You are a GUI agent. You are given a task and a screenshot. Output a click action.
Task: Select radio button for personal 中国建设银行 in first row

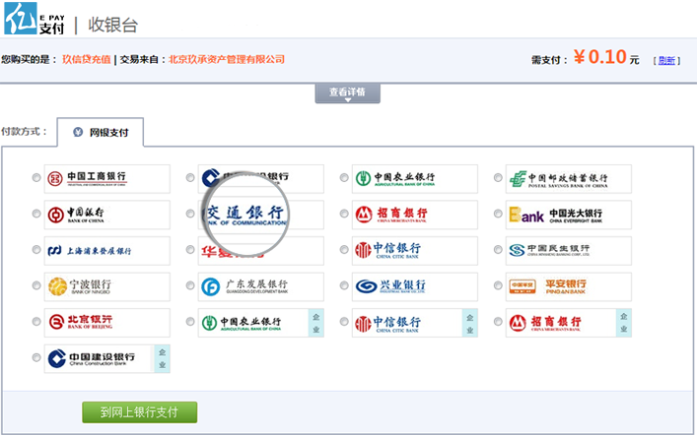(190, 177)
